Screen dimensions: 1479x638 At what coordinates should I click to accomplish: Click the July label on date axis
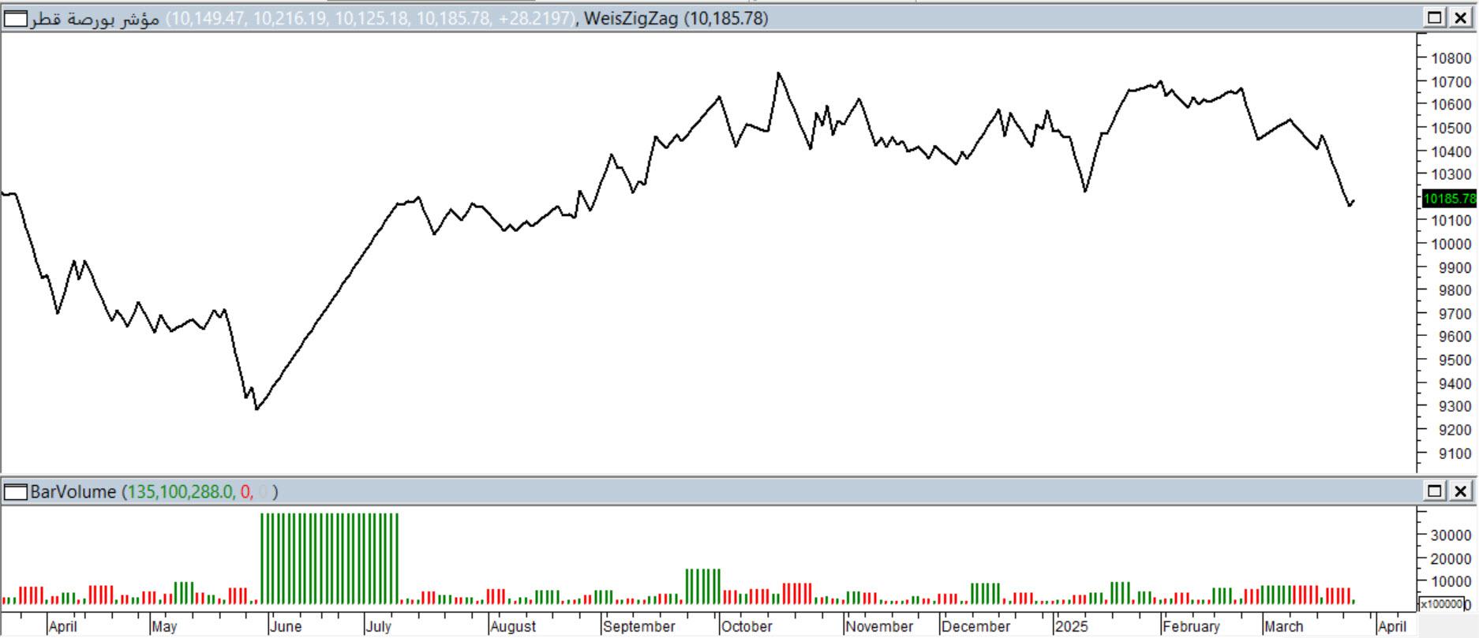[379, 626]
